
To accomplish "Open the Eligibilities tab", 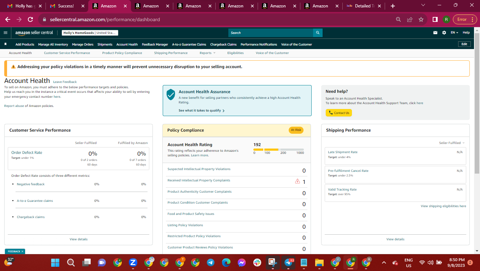I will coord(235,53).
